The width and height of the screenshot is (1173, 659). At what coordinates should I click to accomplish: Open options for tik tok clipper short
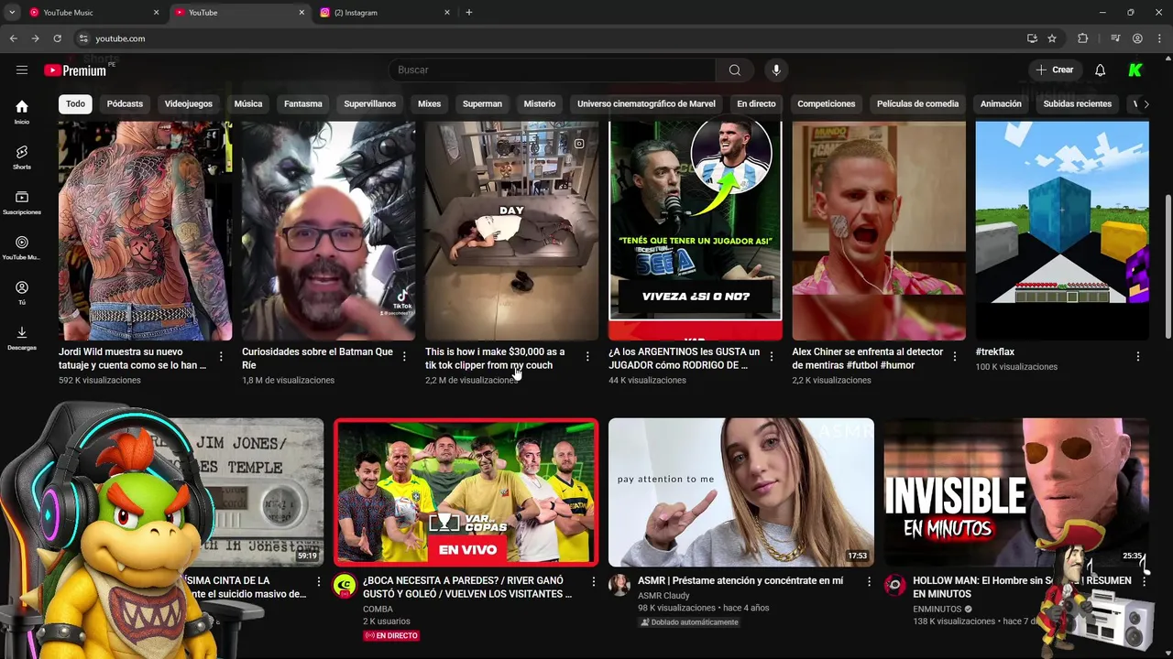tap(587, 357)
